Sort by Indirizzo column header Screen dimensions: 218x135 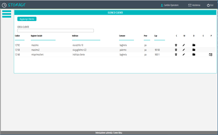tap(75, 36)
